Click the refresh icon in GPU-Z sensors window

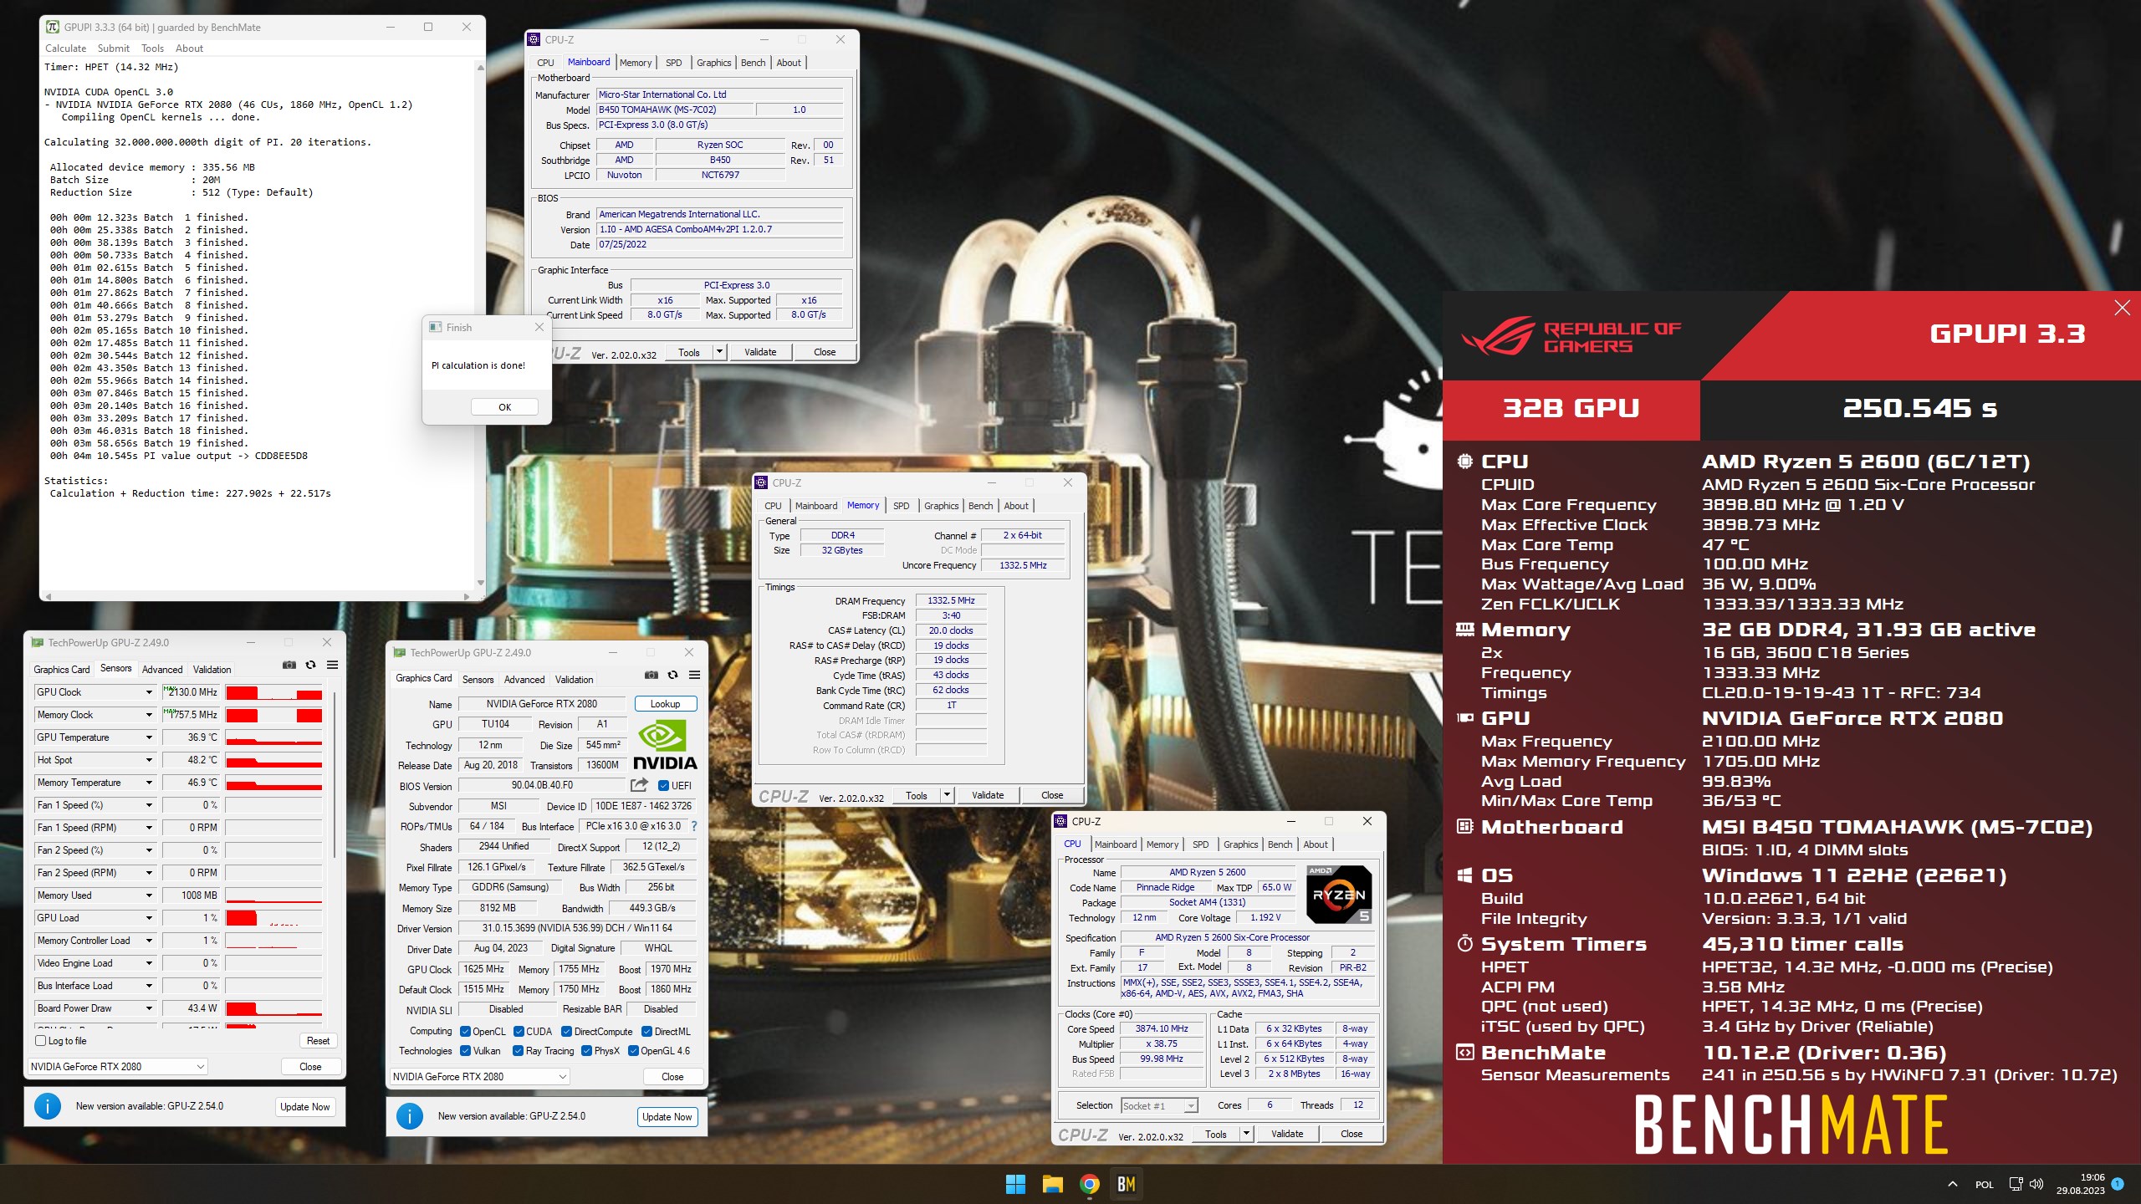tap(310, 665)
